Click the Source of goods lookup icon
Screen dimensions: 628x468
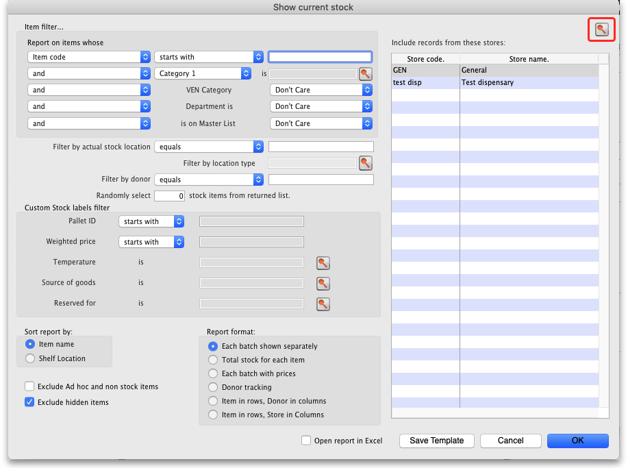[x=323, y=284]
